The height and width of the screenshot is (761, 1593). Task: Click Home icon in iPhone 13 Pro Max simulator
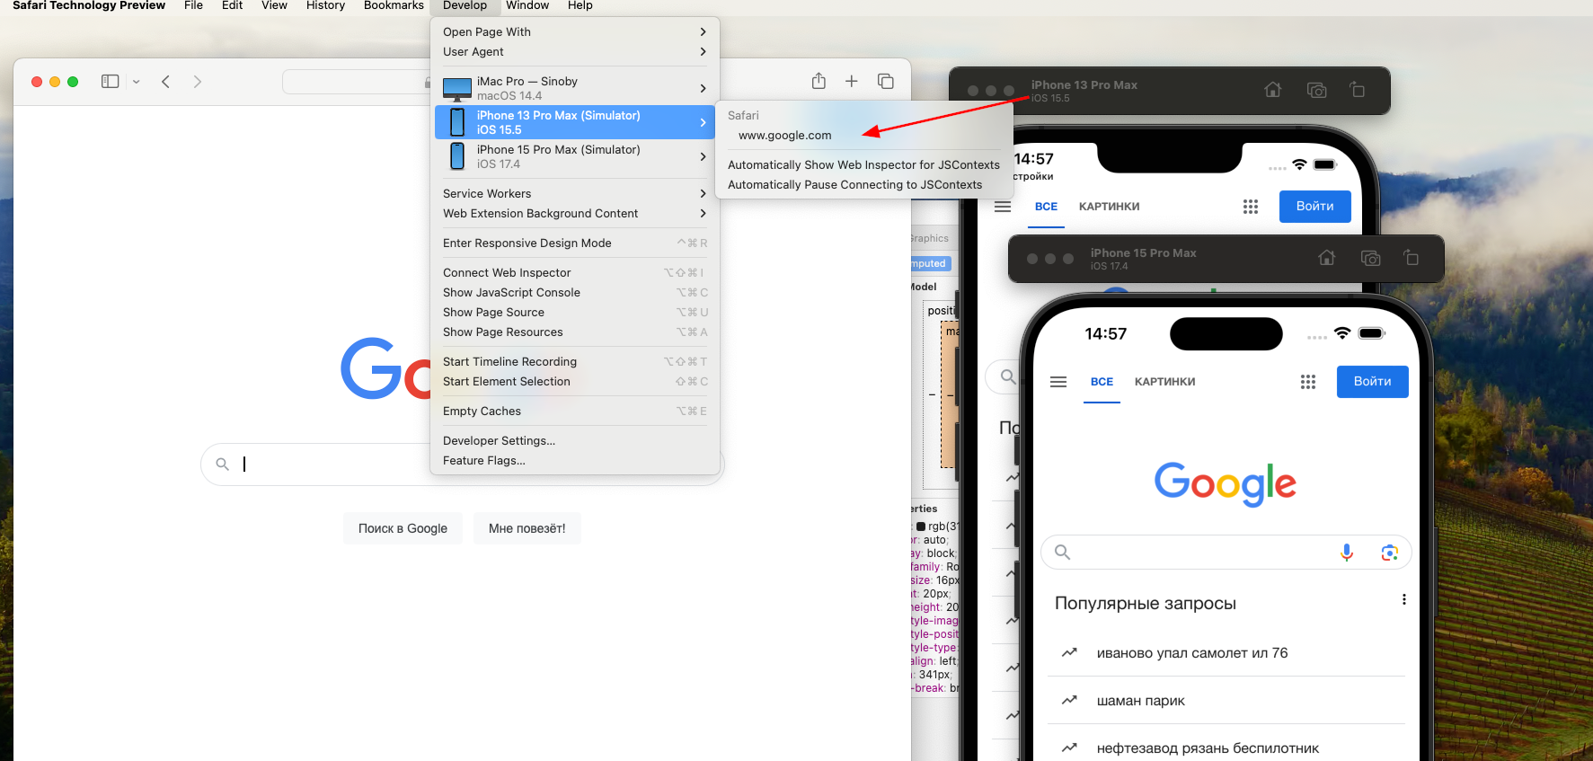coord(1273,90)
